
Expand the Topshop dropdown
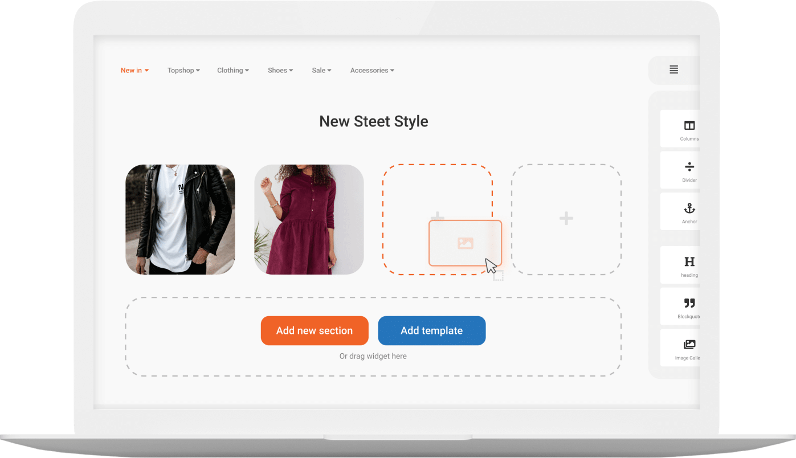click(x=183, y=70)
